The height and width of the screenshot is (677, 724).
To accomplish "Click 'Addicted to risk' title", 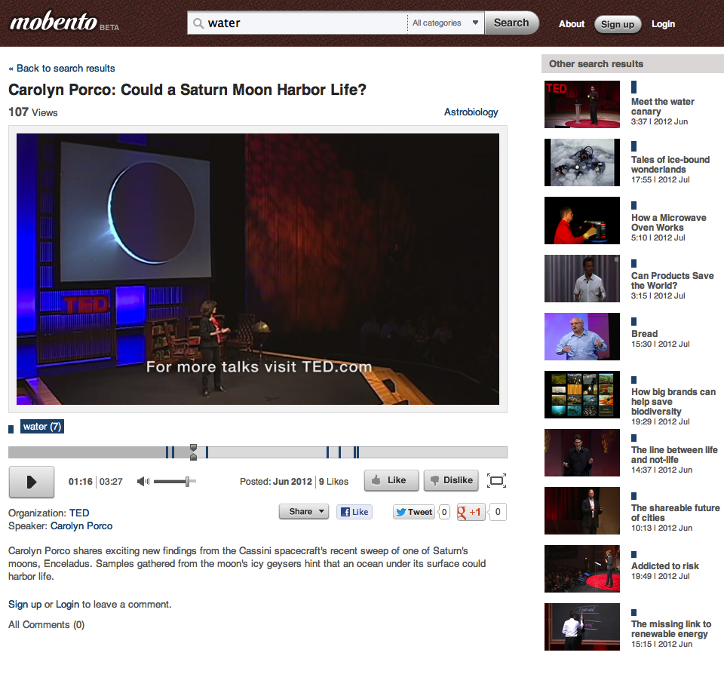I will pos(665,565).
